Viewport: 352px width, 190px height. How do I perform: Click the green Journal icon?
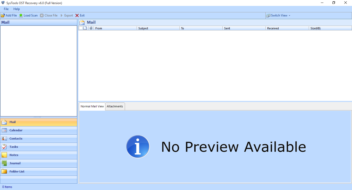4,163
